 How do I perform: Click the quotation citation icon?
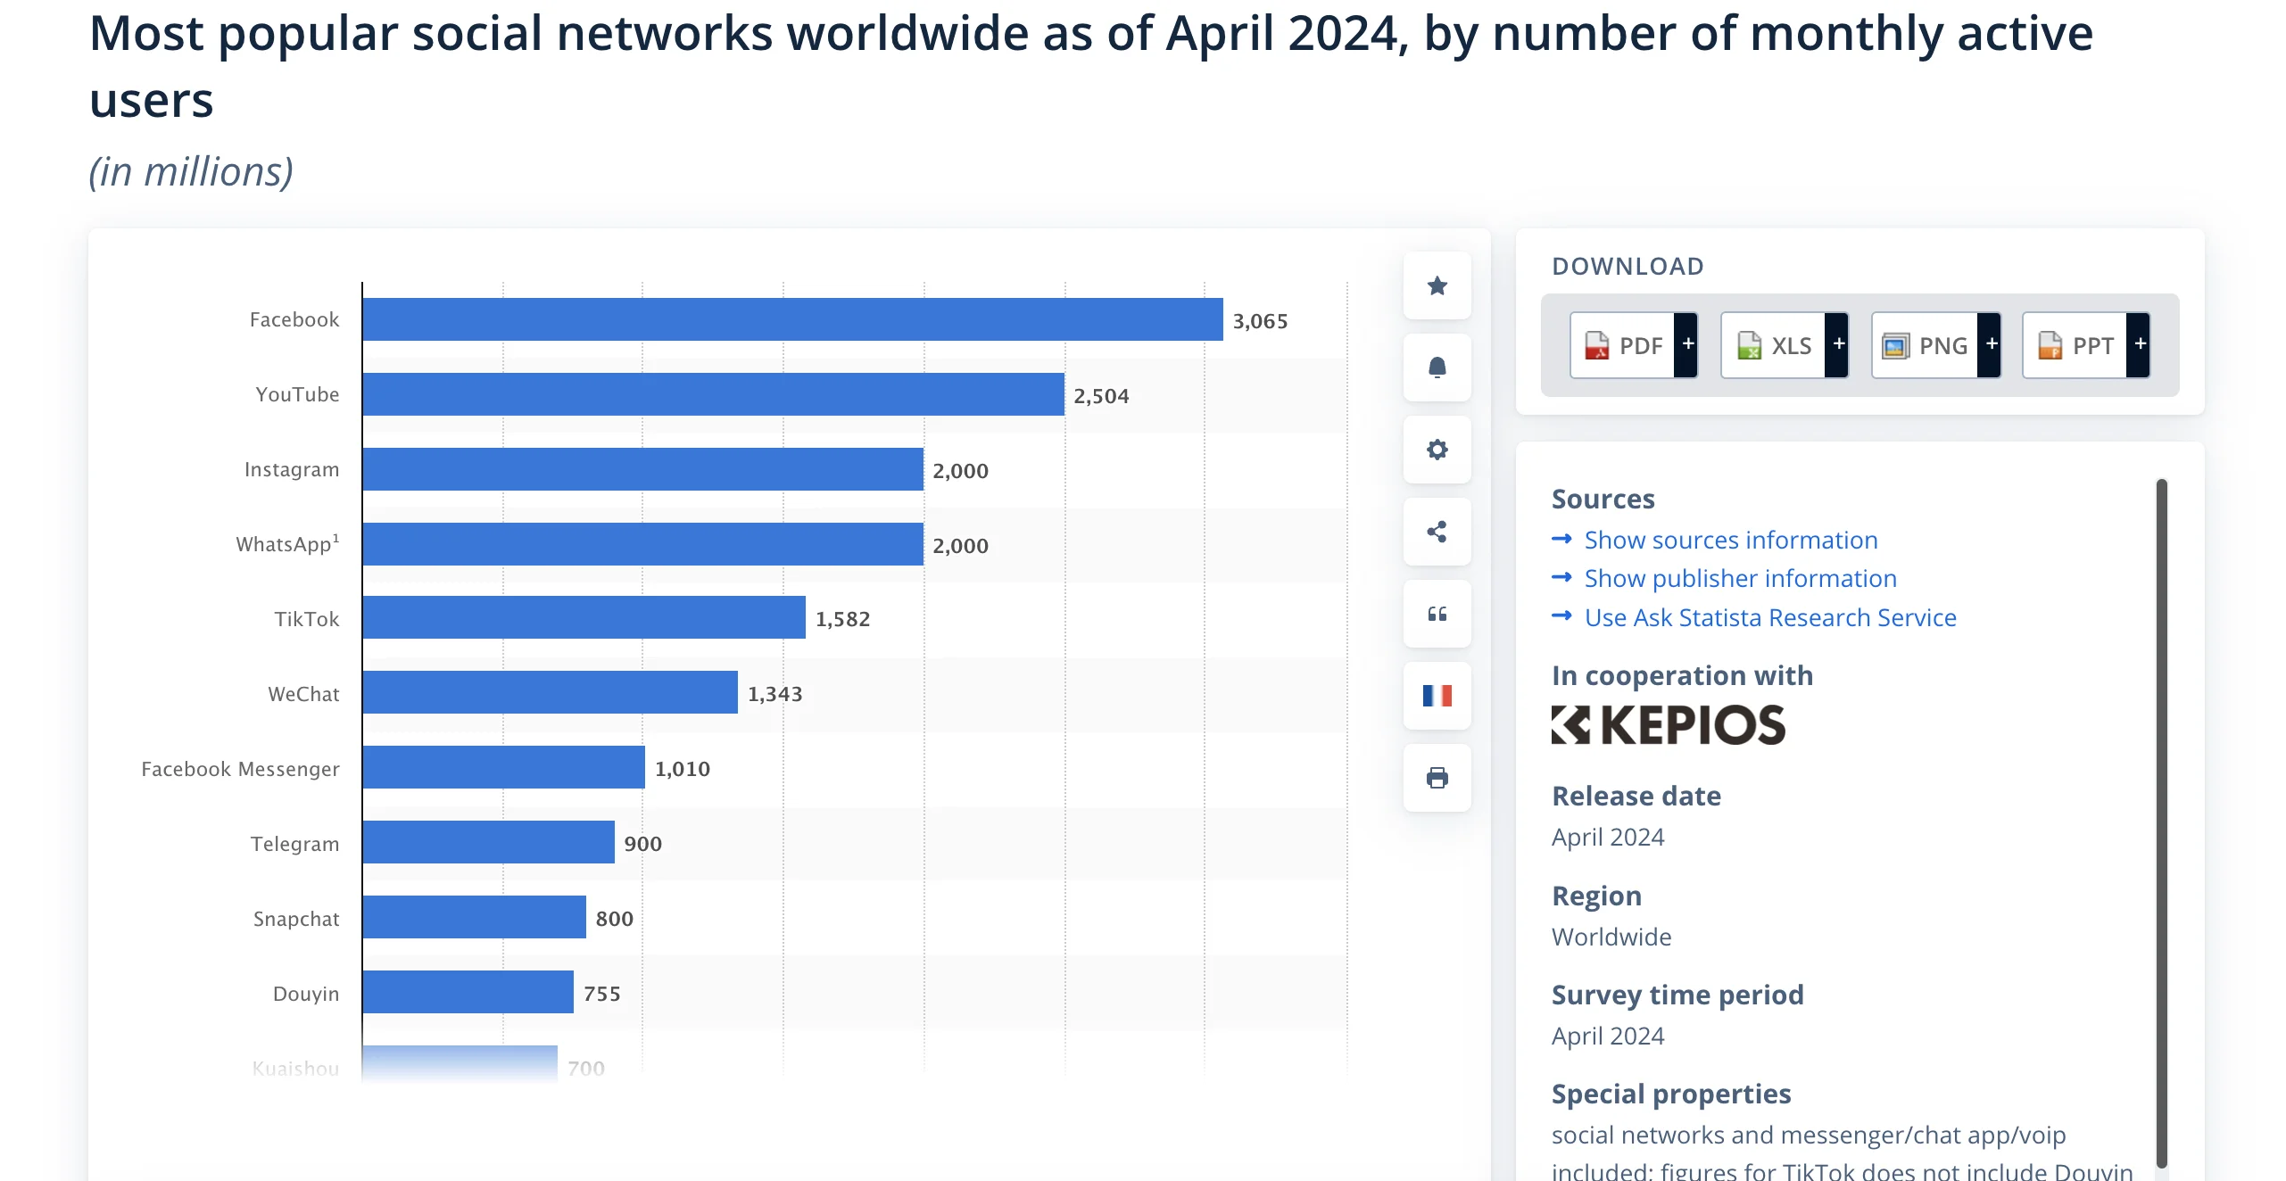(1437, 614)
